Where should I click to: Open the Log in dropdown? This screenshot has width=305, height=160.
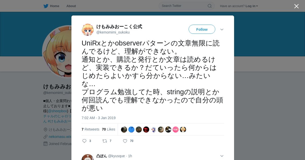coord(252,6)
